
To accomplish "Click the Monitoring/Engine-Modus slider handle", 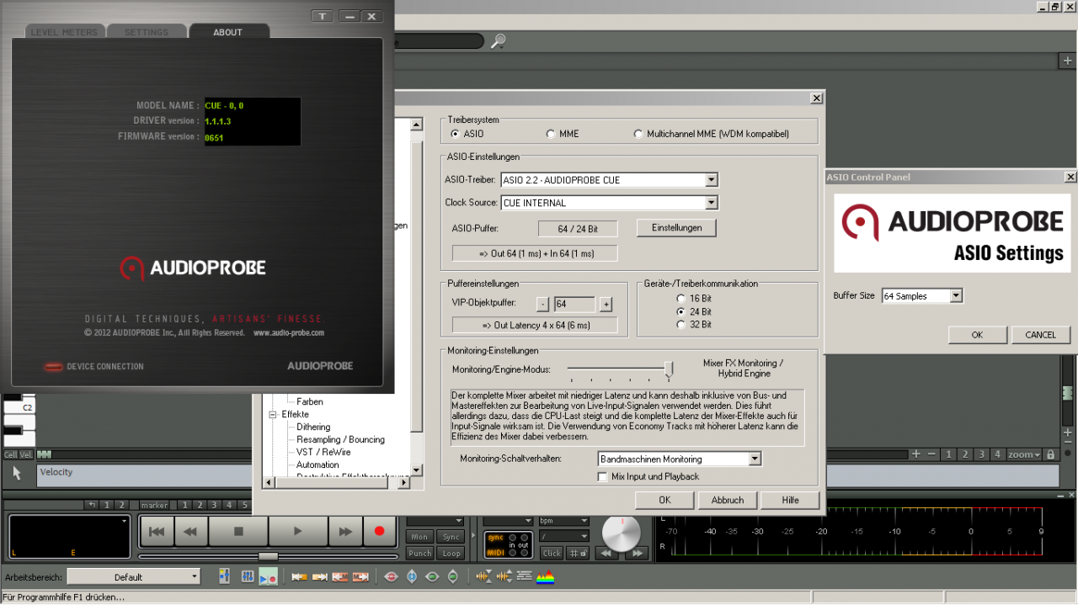I will tap(669, 369).
